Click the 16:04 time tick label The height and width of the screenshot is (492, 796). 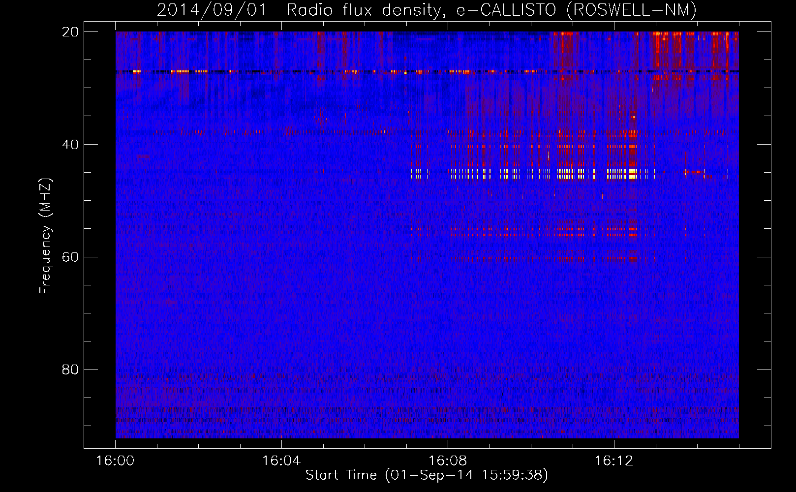(x=281, y=461)
